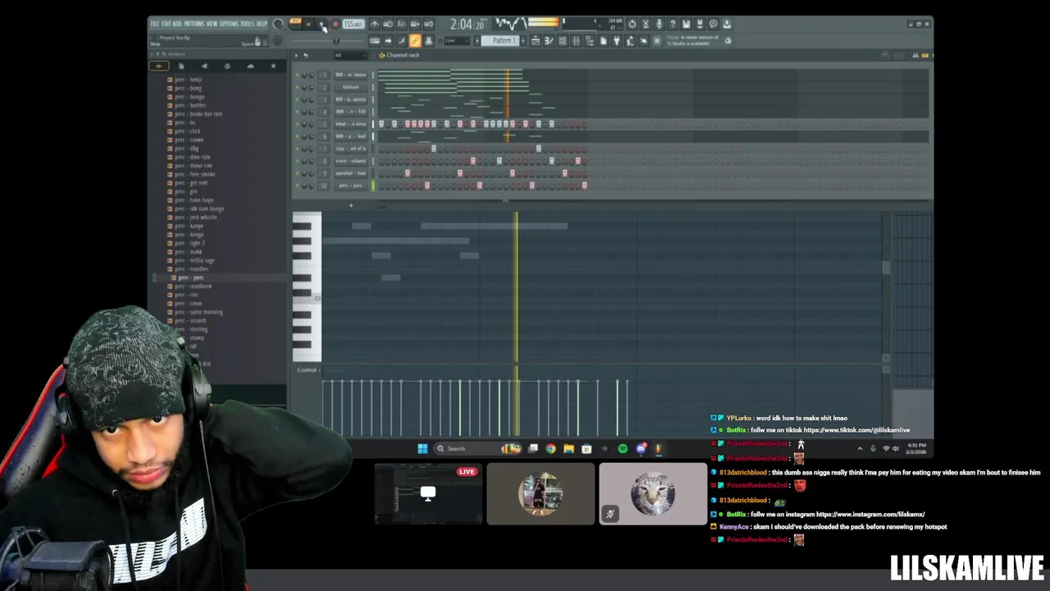Open Chrome from the taskbar
The width and height of the screenshot is (1050, 591).
coord(550,448)
